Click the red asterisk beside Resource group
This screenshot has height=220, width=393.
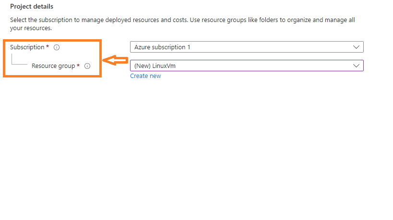tap(78, 66)
